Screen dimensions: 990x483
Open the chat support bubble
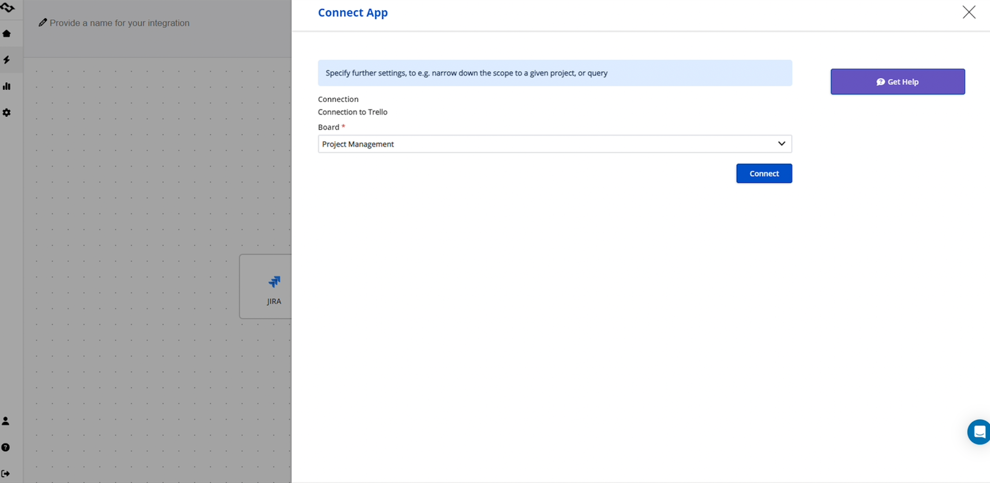pos(979,432)
